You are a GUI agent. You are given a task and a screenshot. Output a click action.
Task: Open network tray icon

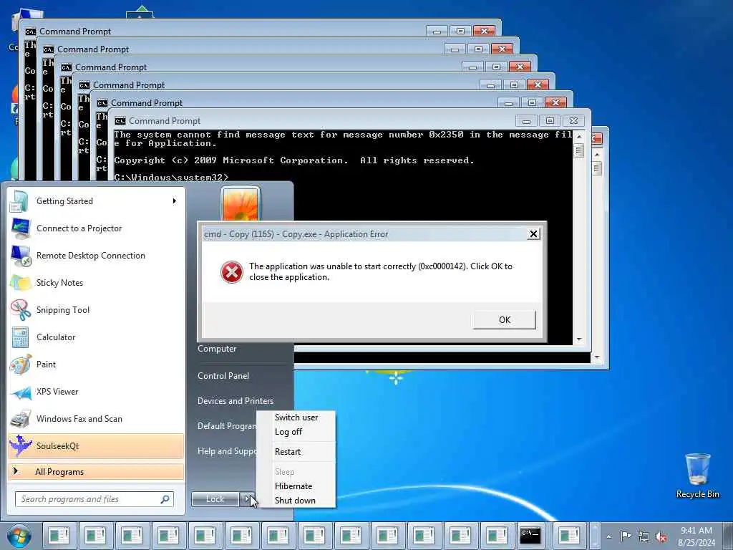pos(644,536)
